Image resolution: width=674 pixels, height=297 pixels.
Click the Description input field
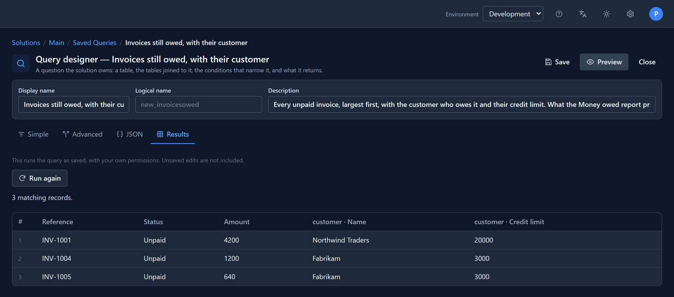(x=462, y=105)
